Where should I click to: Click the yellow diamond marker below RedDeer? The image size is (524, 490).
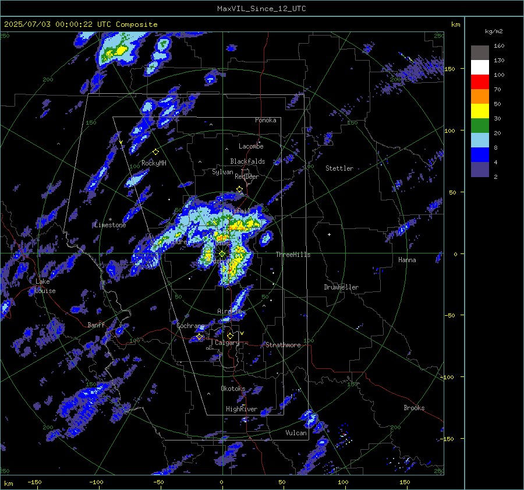pyautogui.click(x=239, y=189)
